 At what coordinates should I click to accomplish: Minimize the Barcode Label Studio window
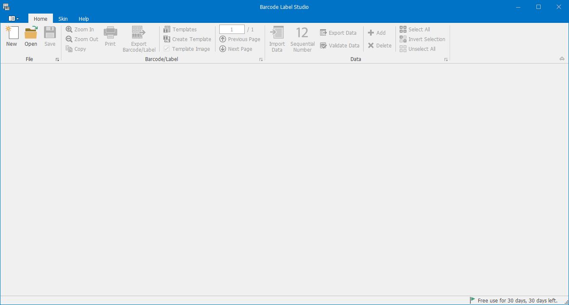pyautogui.click(x=519, y=7)
